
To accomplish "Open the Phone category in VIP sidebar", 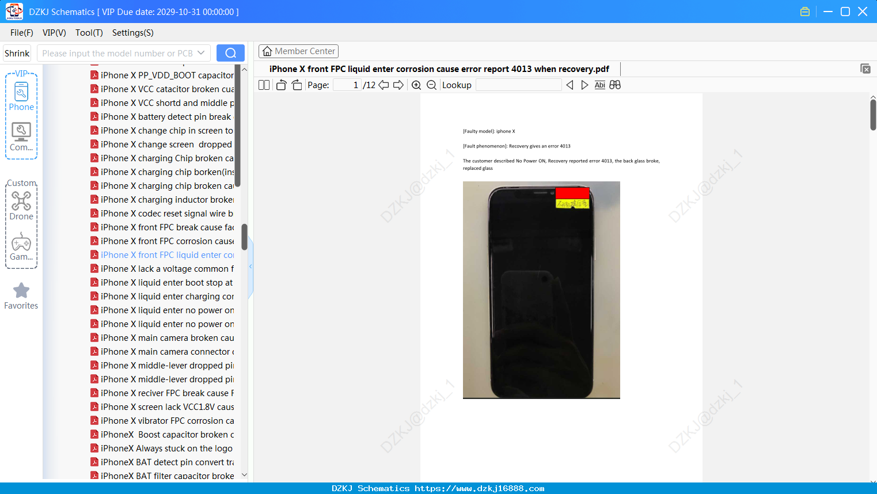I will click(x=21, y=96).
